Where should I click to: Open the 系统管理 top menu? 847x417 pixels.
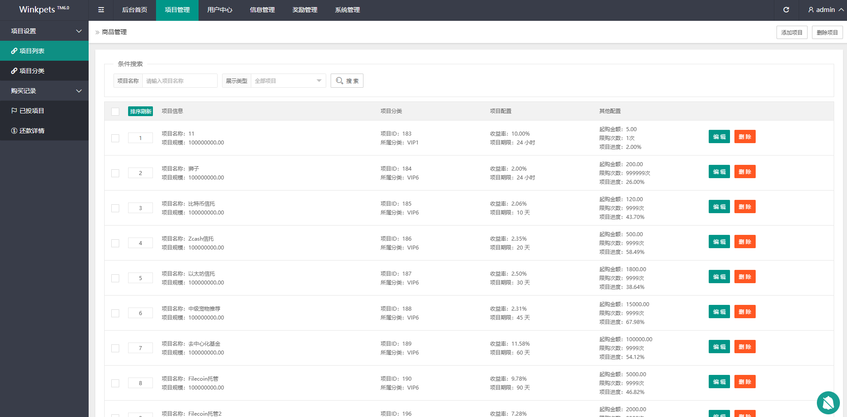point(347,10)
